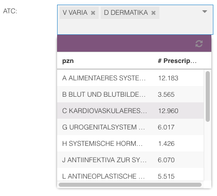Click the refresh icon in purple header
The width and height of the screenshot is (217, 196).
click(199, 43)
